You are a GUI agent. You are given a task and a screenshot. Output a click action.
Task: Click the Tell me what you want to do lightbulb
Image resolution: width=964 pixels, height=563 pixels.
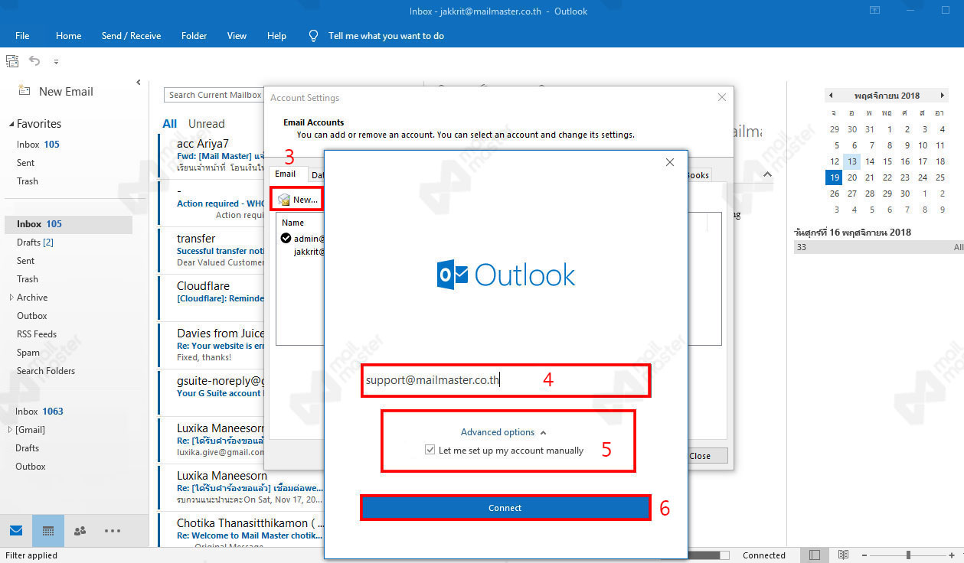pos(313,35)
